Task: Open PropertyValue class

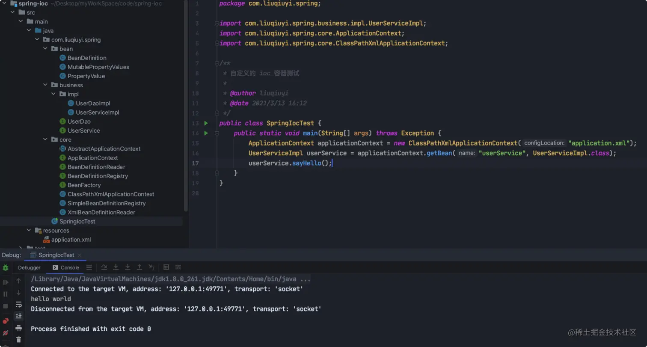Action: [82, 76]
